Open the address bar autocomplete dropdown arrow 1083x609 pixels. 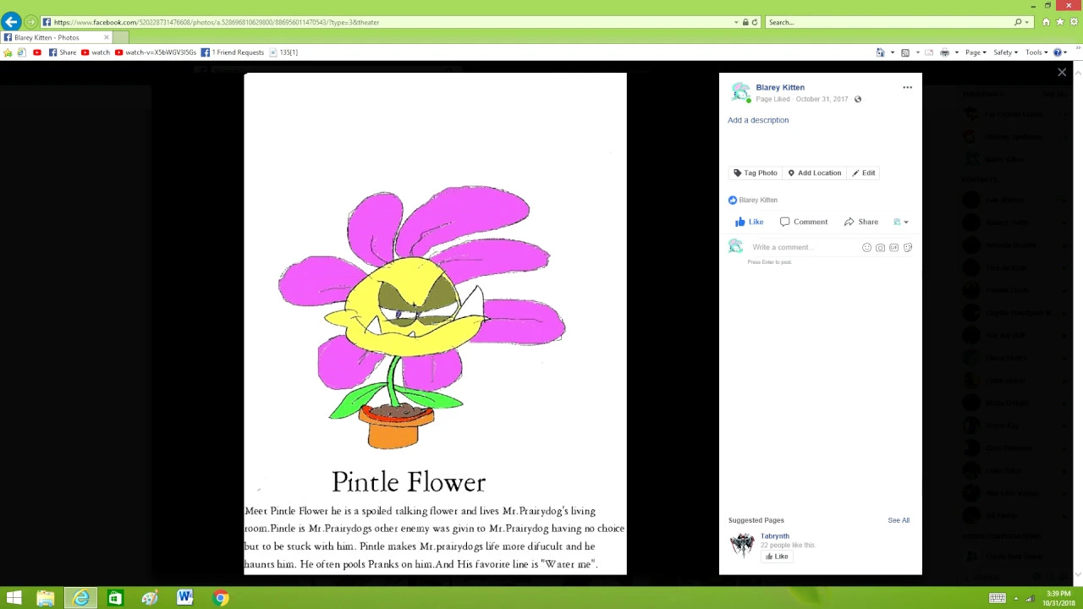736,22
